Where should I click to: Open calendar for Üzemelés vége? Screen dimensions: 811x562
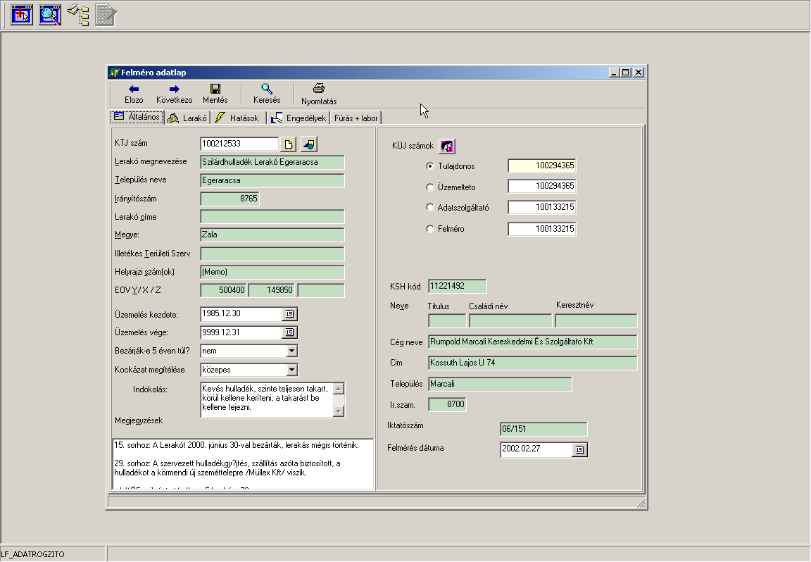pos(289,332)
